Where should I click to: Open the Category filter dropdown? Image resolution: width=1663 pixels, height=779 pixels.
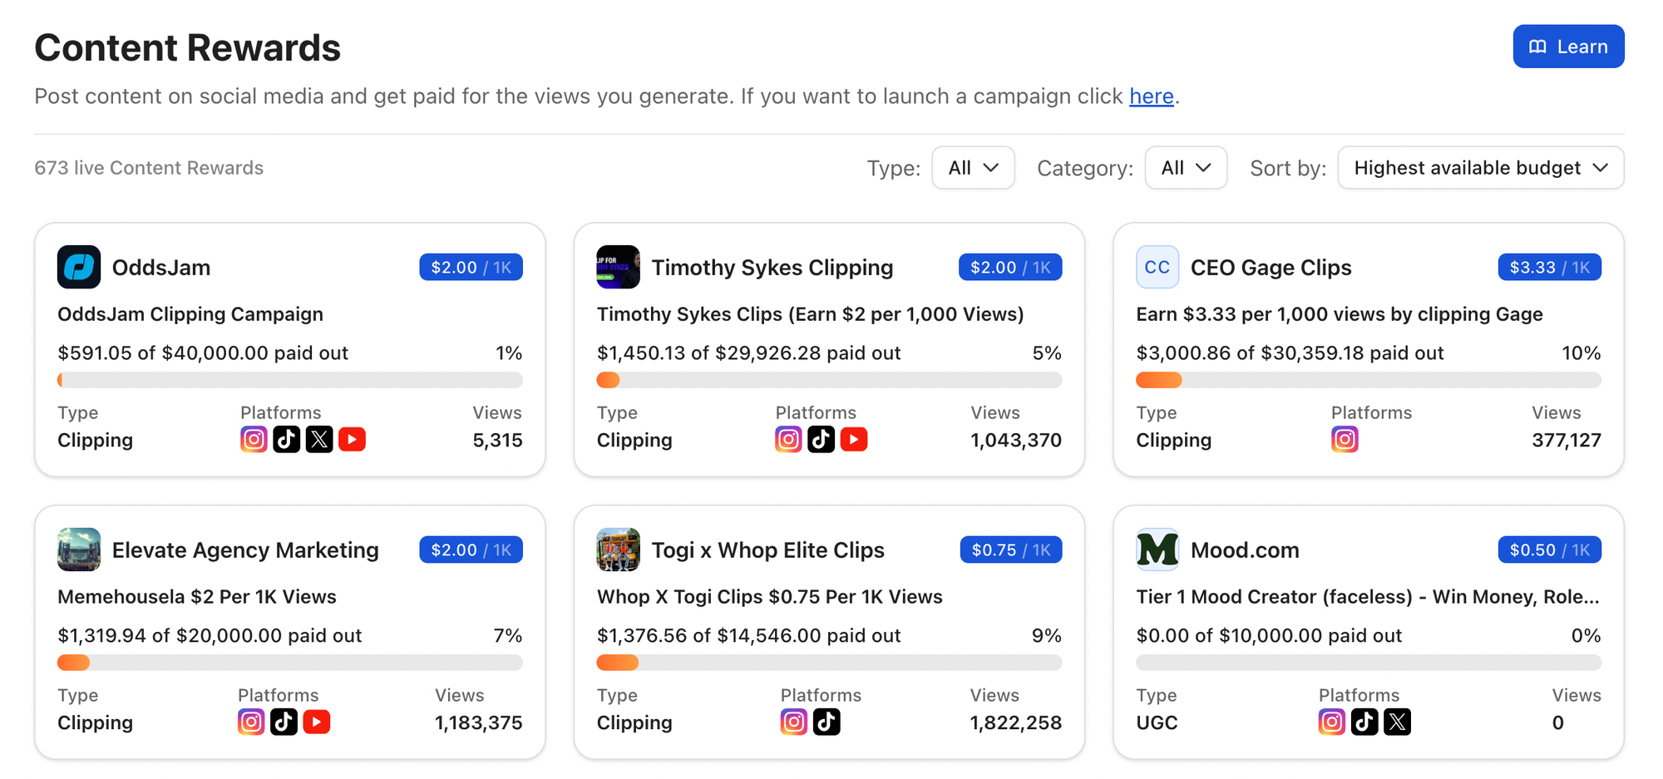pyautogui.click(x=1185, y=168)
